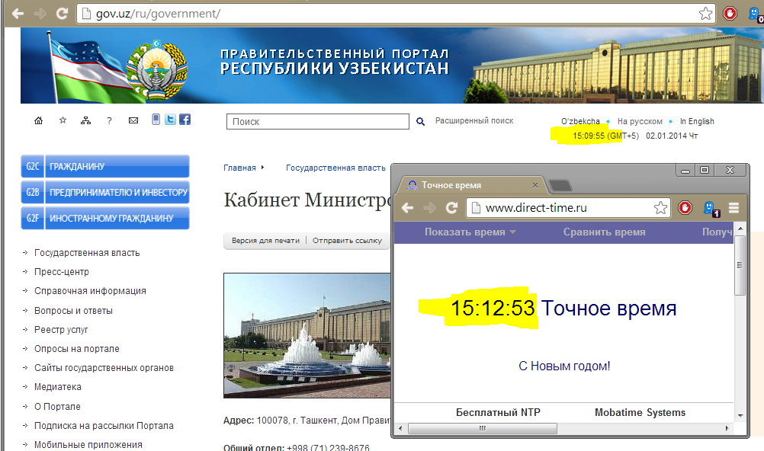Click the mobile version phone icon
764x451 pixels.
tap(156, 120)
